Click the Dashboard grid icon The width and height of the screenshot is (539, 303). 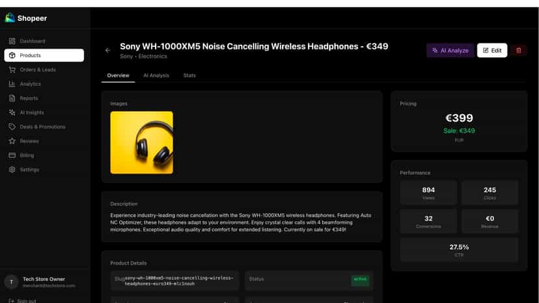(x=12, y=41)
